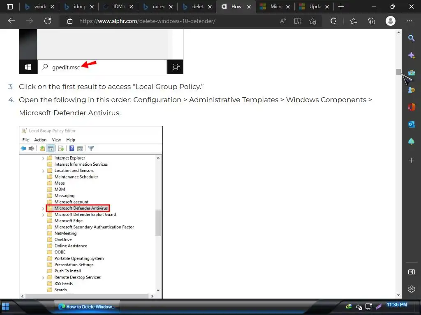The image size is (421, 315).
Task: Click the Windows Start button
Action: tap(5, 306)
